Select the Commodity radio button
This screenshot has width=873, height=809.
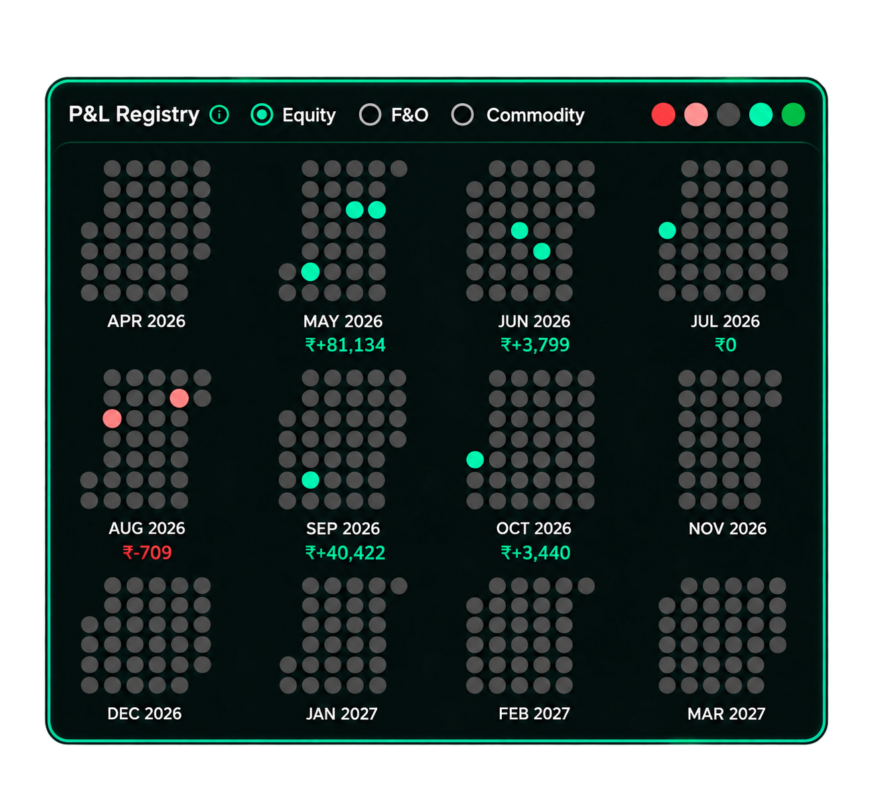coord(462,115)
